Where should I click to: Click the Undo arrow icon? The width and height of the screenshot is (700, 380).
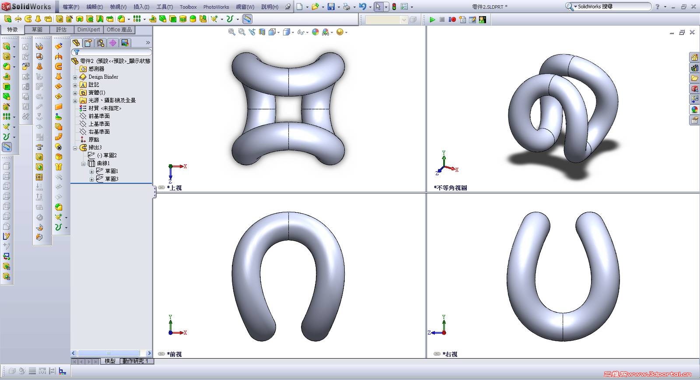[x=362, y=7]
